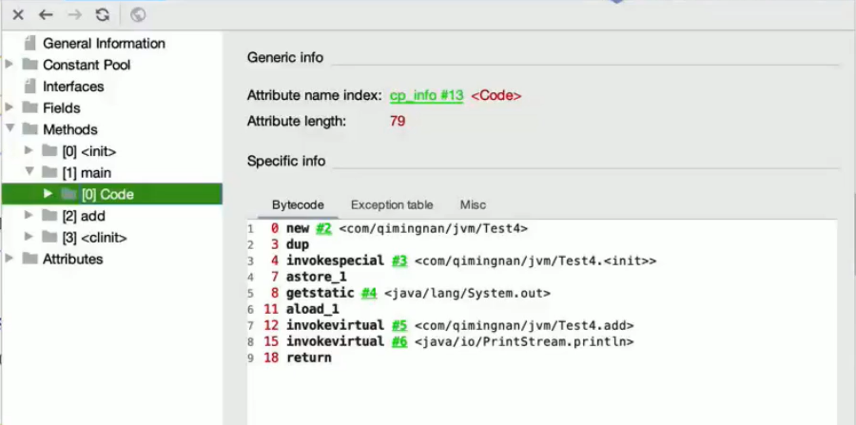Collapse the Methods tree node

pos(10,129)
